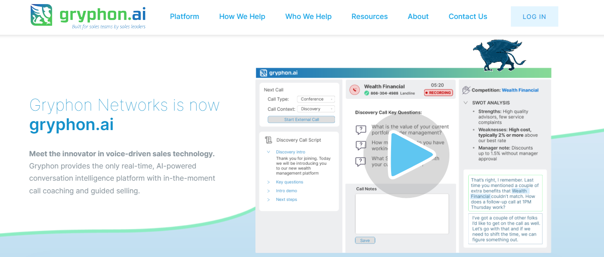Click the Manager note bullet in SWOT

click(508, 153)
